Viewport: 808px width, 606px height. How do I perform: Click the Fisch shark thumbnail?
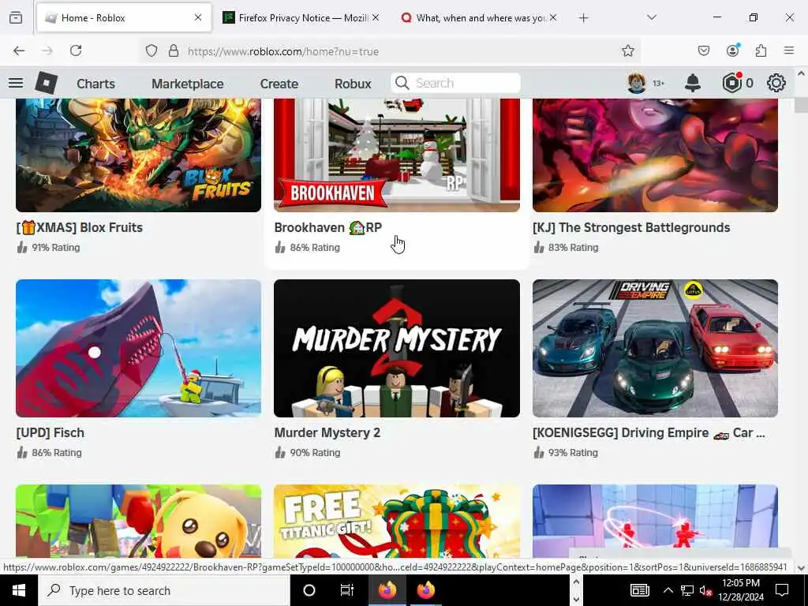click(x=139, y=348)
